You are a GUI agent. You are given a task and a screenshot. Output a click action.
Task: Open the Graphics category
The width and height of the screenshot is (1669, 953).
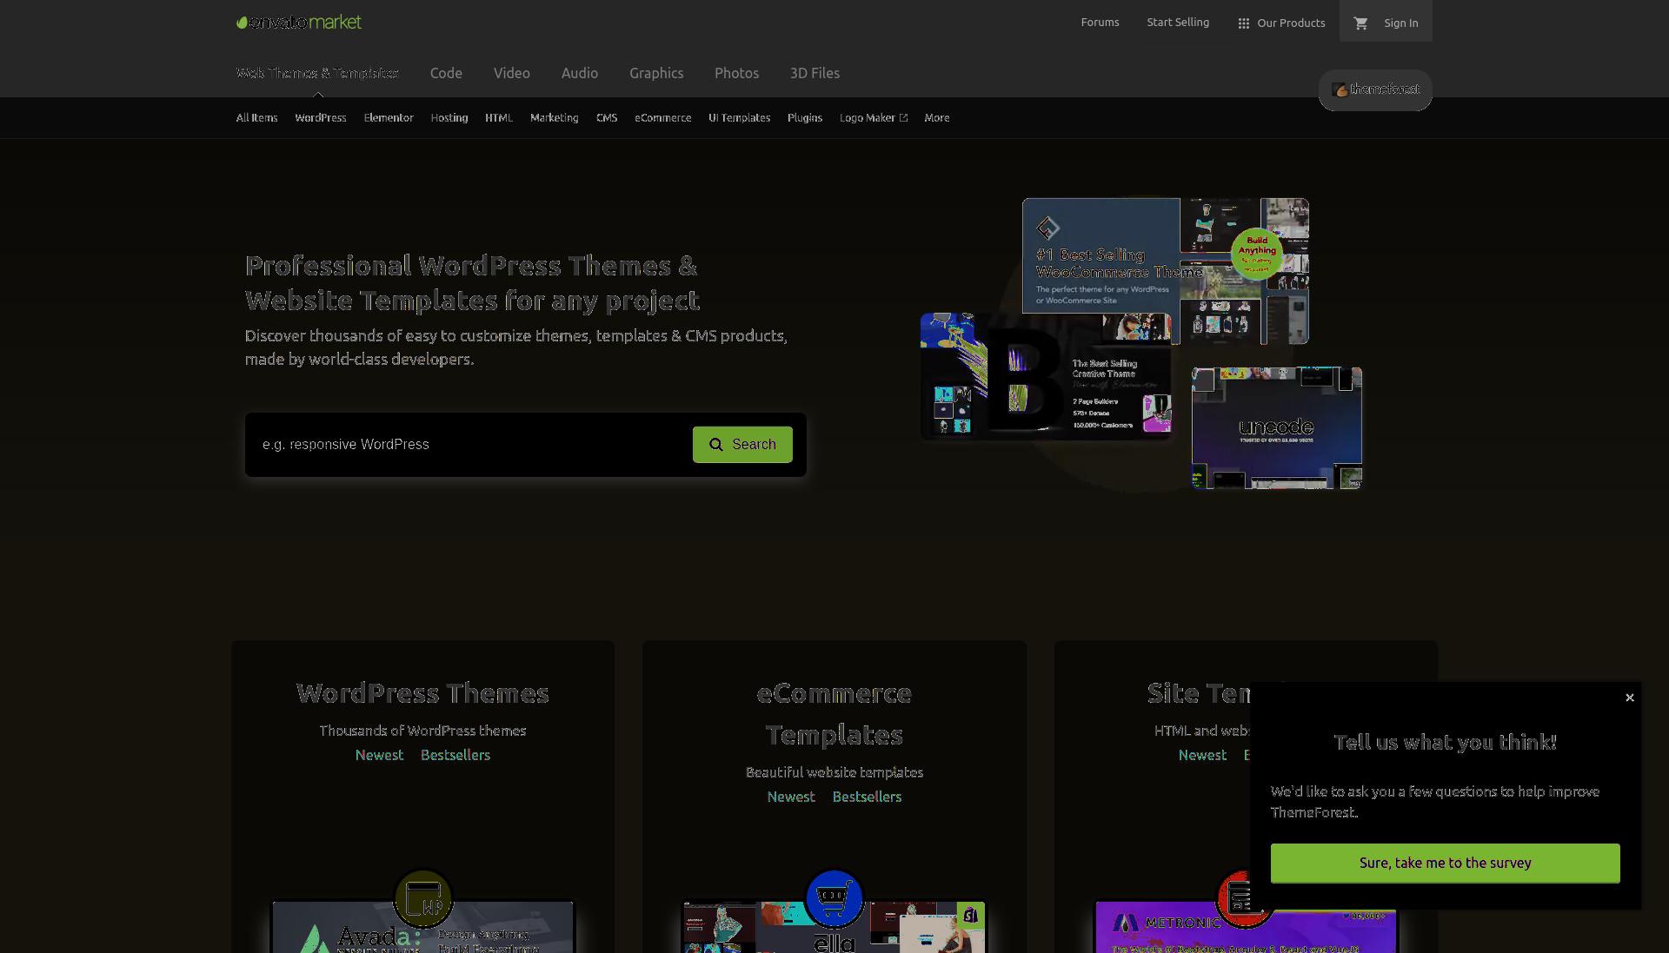tap(656, 73)
